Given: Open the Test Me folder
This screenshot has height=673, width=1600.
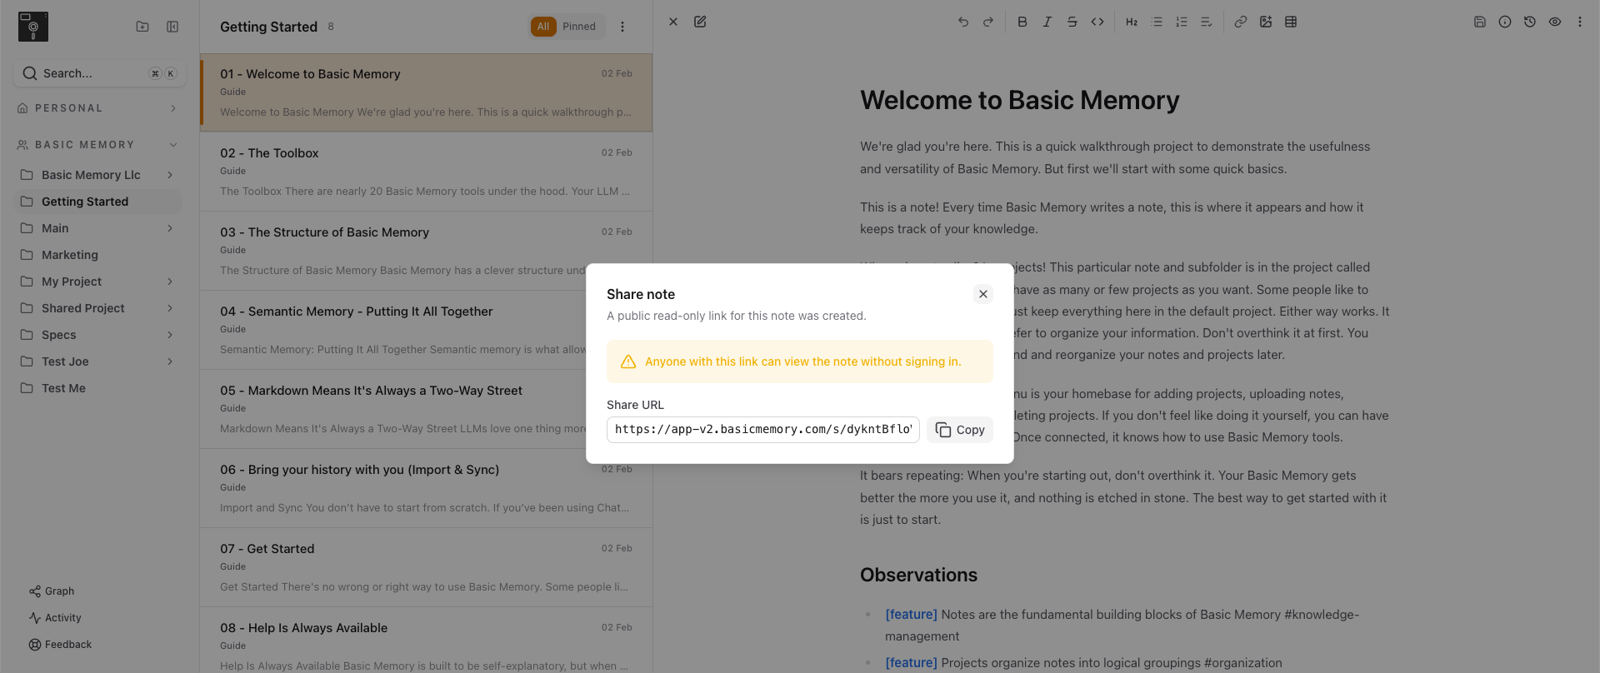Looking at the screenshot, I should 98,388.
